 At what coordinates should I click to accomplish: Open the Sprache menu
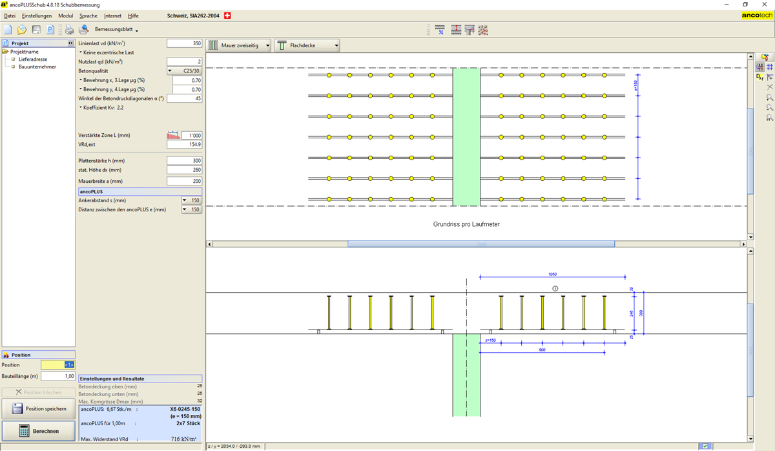tap(88, 16)
